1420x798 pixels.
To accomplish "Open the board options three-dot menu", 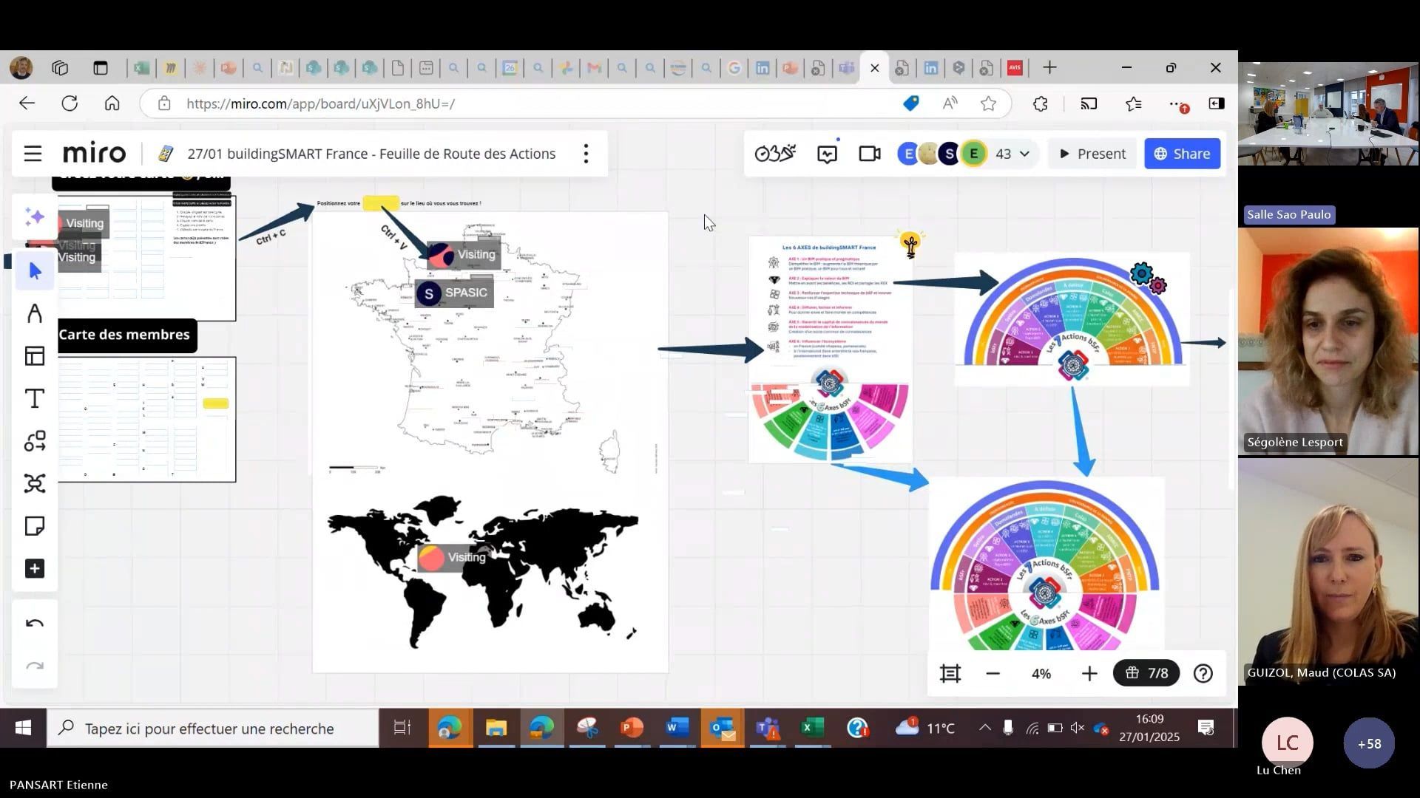I will pos(586,154).
